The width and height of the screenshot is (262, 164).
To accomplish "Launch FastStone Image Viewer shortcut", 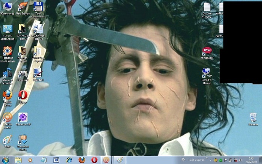I will pos(7,54).
